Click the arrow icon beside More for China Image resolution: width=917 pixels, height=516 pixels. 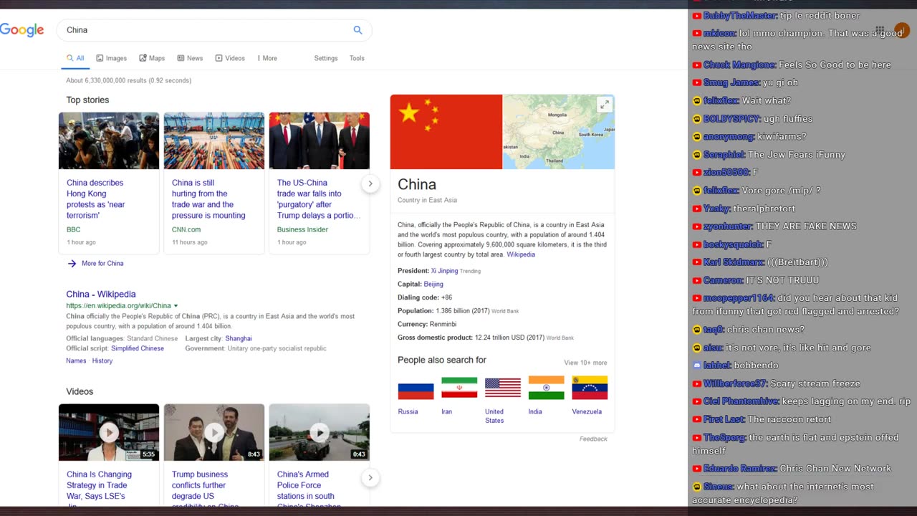coord(72,264)
